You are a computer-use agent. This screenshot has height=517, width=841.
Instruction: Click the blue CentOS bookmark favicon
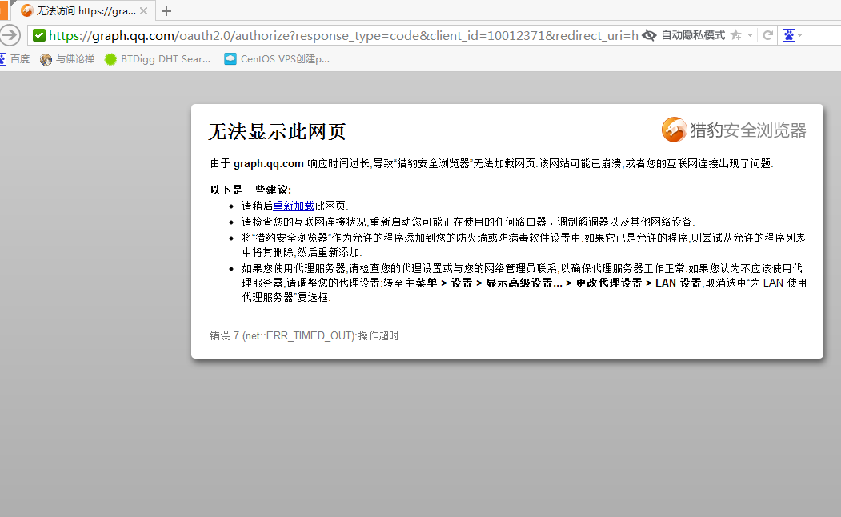coord(230,59)
